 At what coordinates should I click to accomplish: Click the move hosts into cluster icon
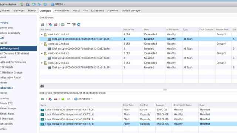point(28,4)
